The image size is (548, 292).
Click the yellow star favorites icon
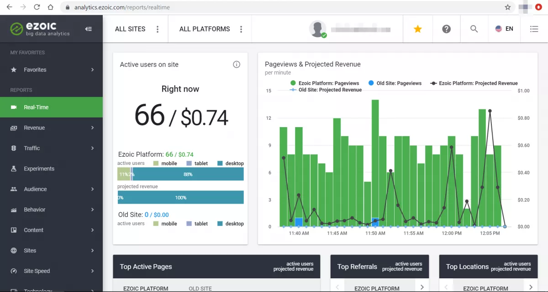[417, 29]
